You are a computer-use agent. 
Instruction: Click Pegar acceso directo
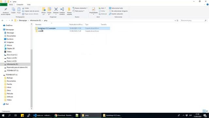(x=30, y=14)
